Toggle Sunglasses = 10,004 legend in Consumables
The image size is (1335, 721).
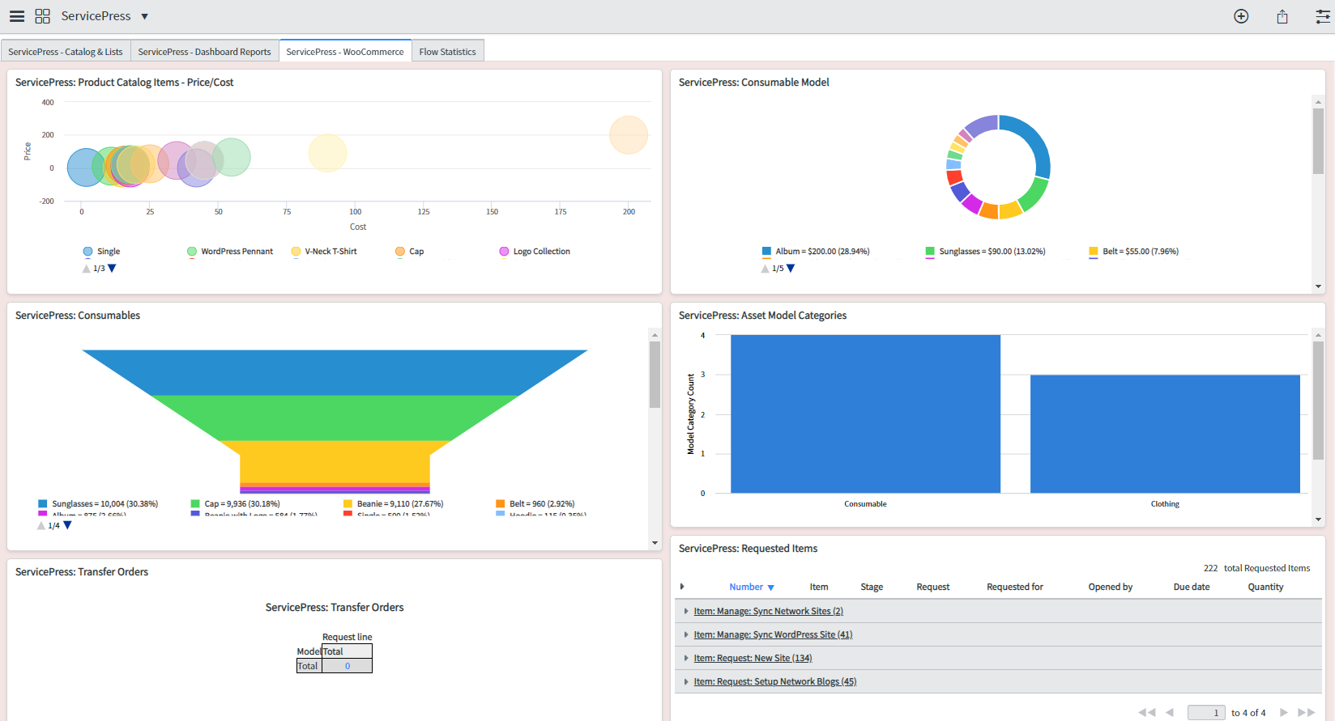(x=98, y=504)
